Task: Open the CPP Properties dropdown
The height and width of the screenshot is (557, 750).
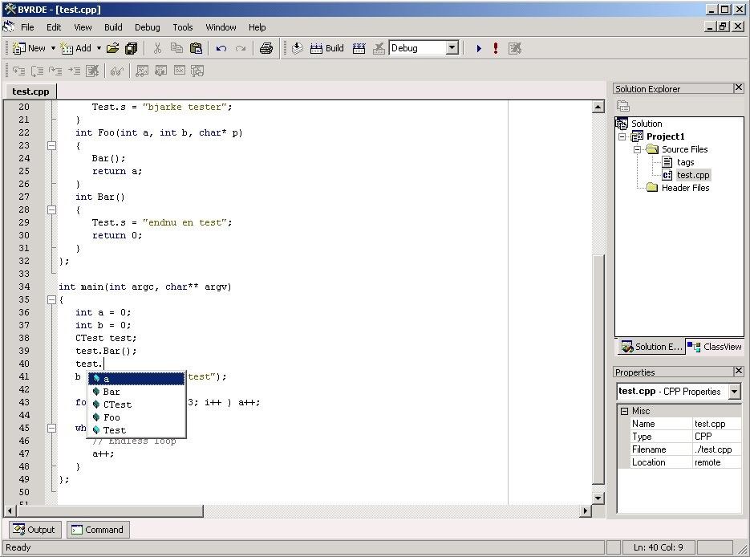Action: click(x=735, y=392)
